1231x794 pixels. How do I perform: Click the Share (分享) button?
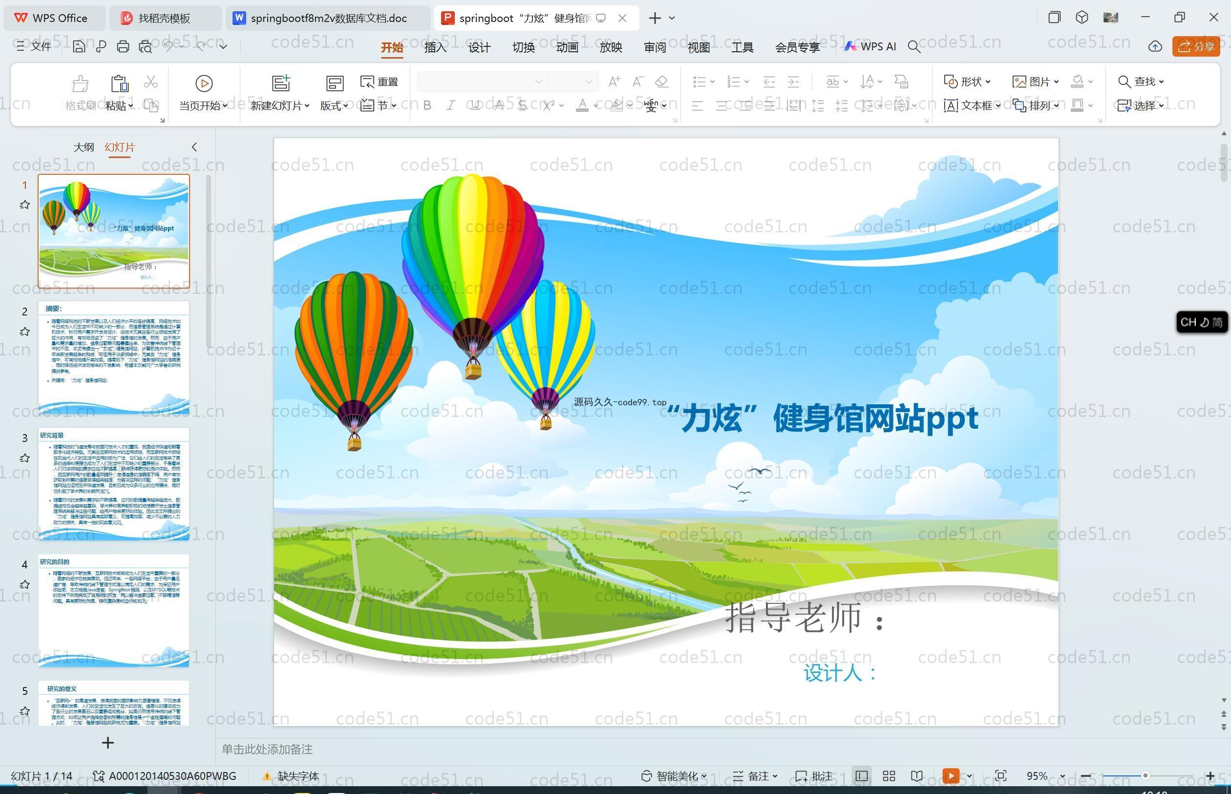(1196, 47)
